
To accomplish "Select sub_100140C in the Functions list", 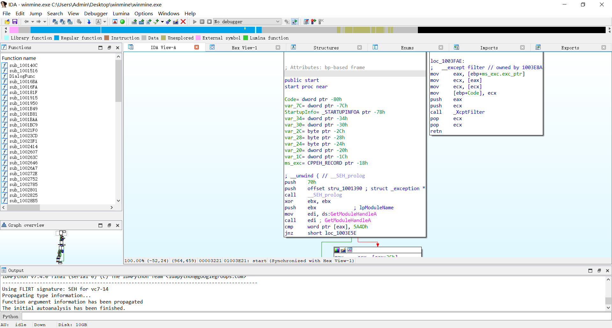I will [23, 65].
